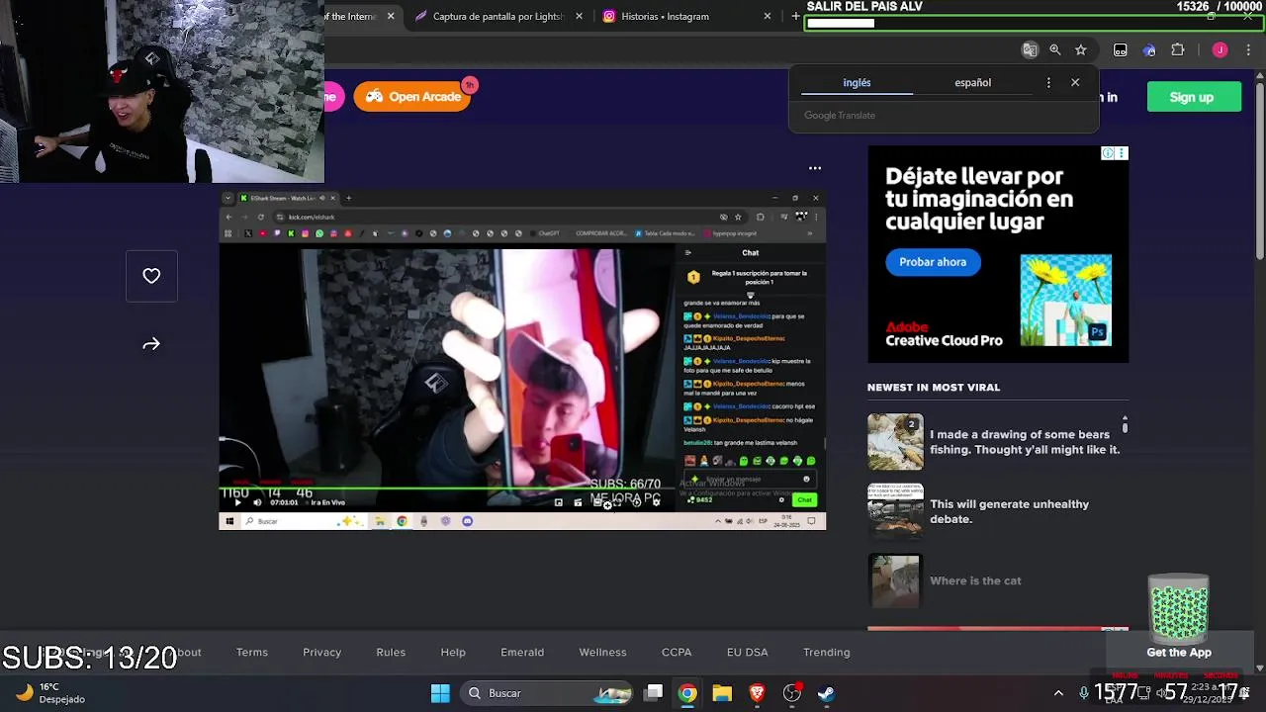Click the Help footer link
Screen dimensions: 1266x712
click(453, 653)
